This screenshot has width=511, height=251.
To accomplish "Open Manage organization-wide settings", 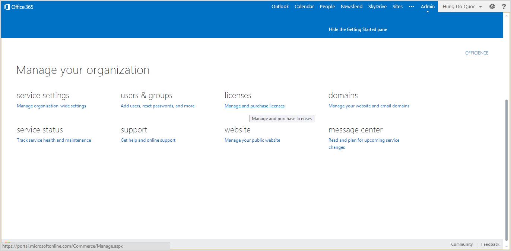I will [51, 106].
